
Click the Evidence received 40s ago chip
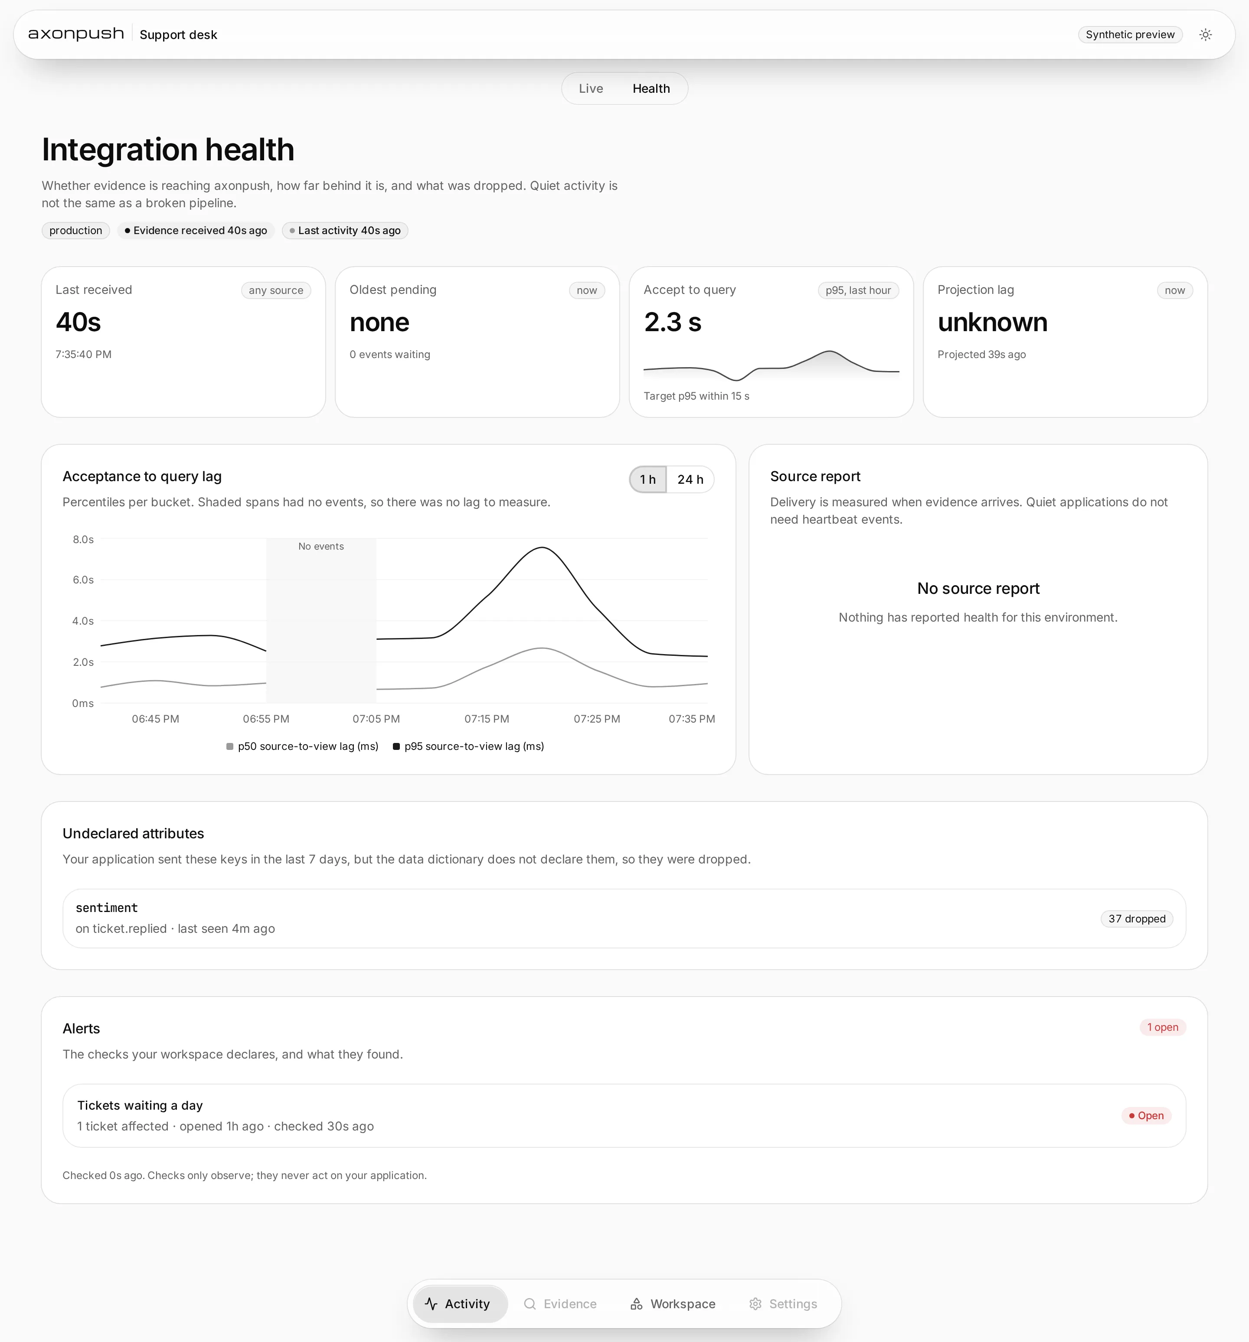[196, 230]
